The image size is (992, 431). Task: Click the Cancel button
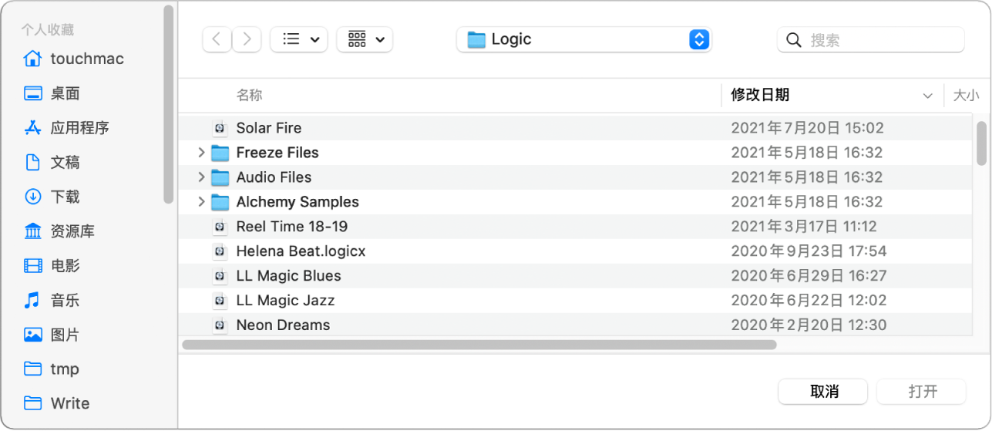[823, 391]
